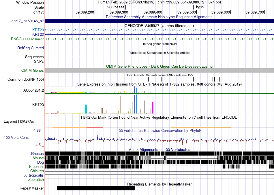Open the RefSeq genes from NCBI title
This screenshot has width=274, height=195.
pos(159,44)
